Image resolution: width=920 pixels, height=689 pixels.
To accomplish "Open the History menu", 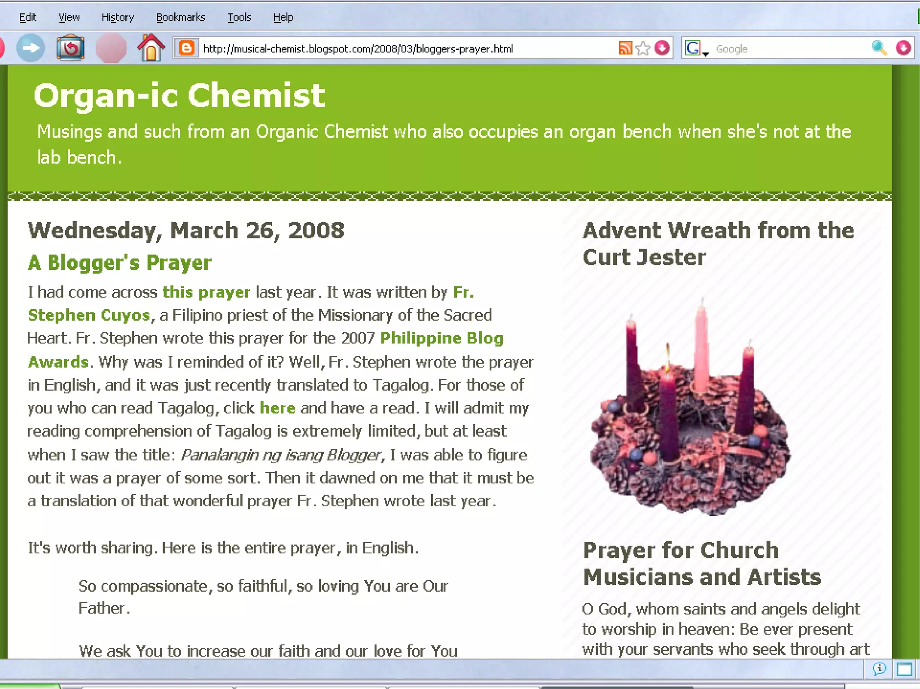I will [118, 18].
